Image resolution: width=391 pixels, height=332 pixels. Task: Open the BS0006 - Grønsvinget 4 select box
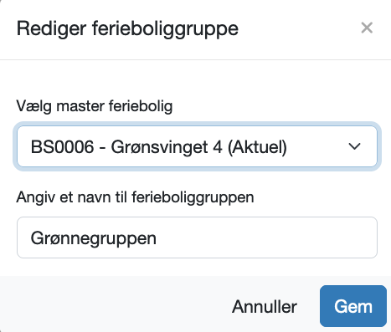tap(197, 146)
